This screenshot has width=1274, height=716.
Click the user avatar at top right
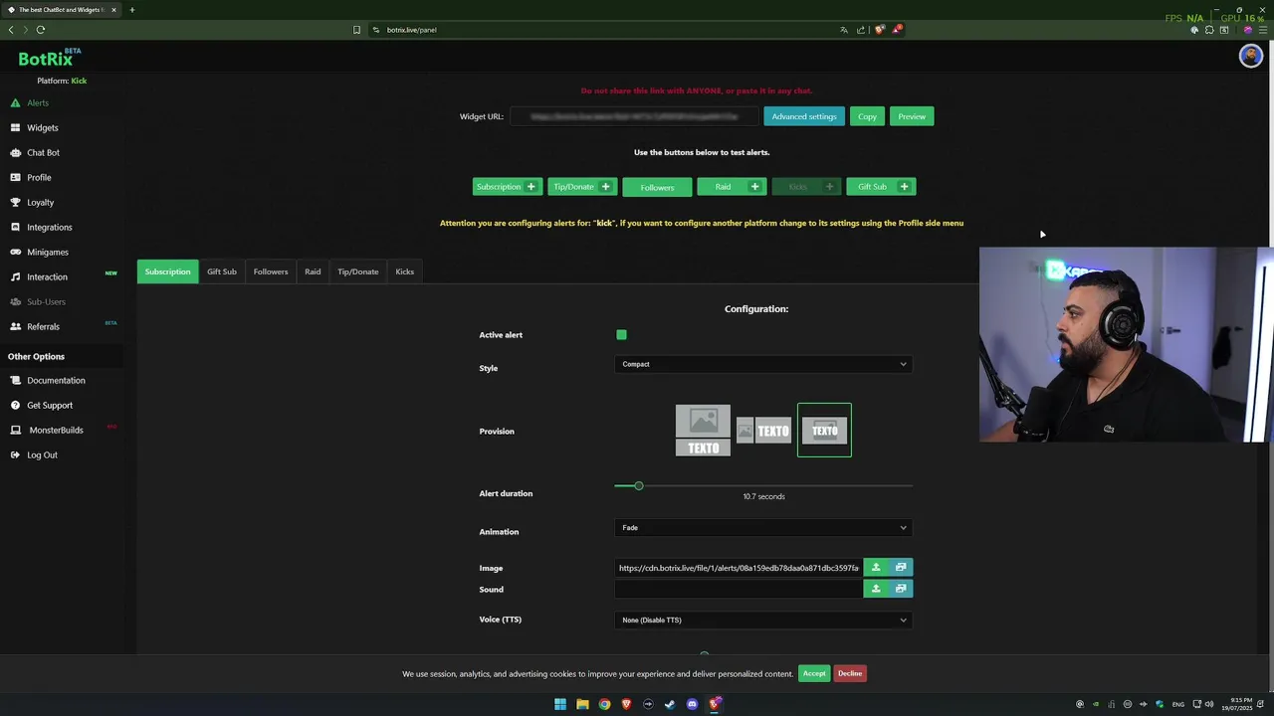[1250, 57]
